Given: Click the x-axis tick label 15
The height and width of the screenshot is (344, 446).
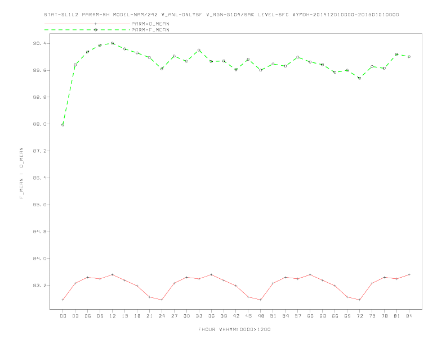Looking at the screenshot, I should click(x=124, y=316).
